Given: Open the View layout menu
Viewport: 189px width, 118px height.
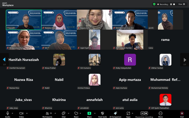Looking at the screenshot, I should coord(182,4).
